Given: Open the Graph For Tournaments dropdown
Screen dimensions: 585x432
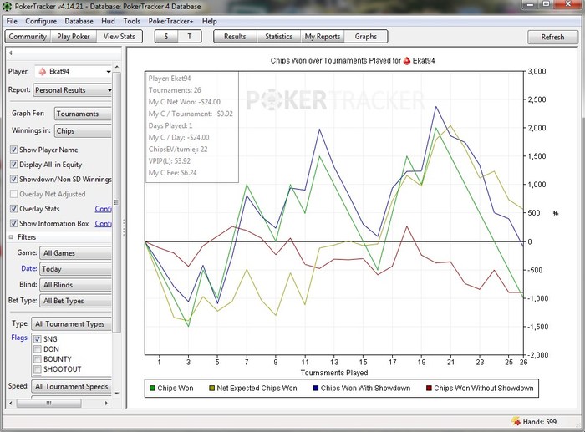Looking at the screenshot, I should (83, 114).
